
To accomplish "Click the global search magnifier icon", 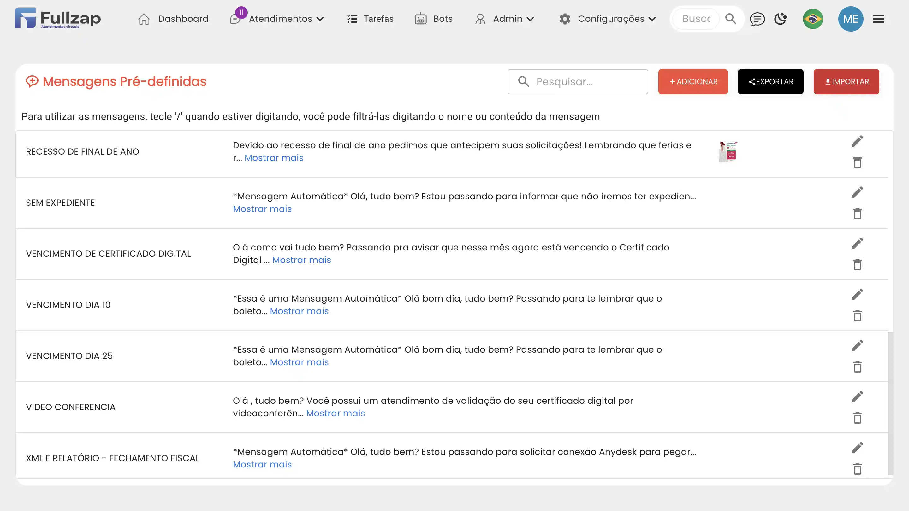I will click(x=730, y=19).
